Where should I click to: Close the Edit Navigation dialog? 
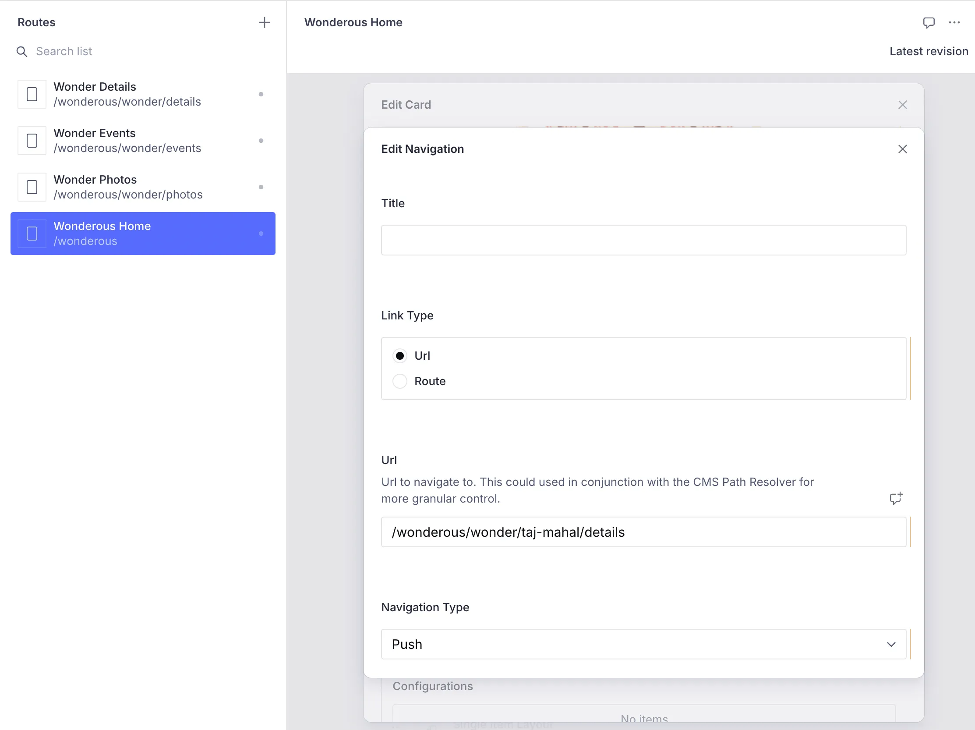(x=902, y=149)
